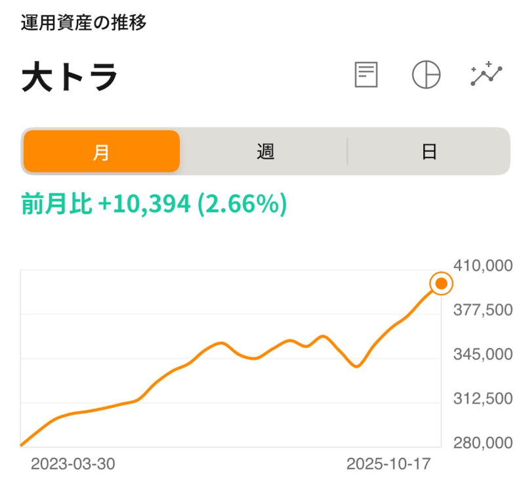The height and width of the screenshot is (487, 525).
Task: Show the pie chart breakdown view
Action: 426,75
